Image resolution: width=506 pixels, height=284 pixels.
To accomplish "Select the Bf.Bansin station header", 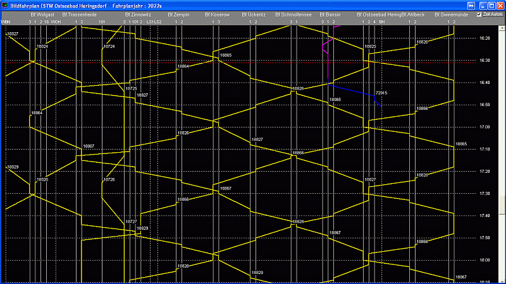I will click(x=330, y=15).
